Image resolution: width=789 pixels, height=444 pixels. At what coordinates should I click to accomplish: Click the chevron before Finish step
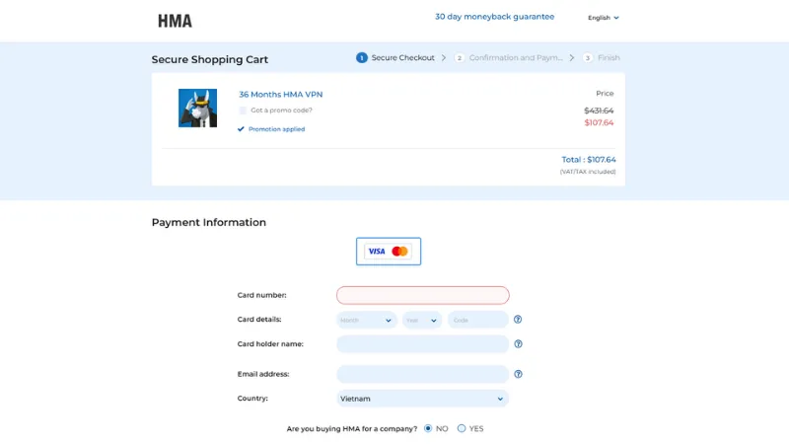click(x=572, y=58)
